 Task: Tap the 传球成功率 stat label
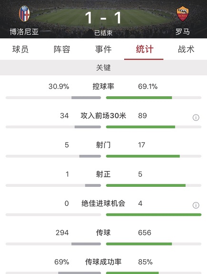click(103, 262)
